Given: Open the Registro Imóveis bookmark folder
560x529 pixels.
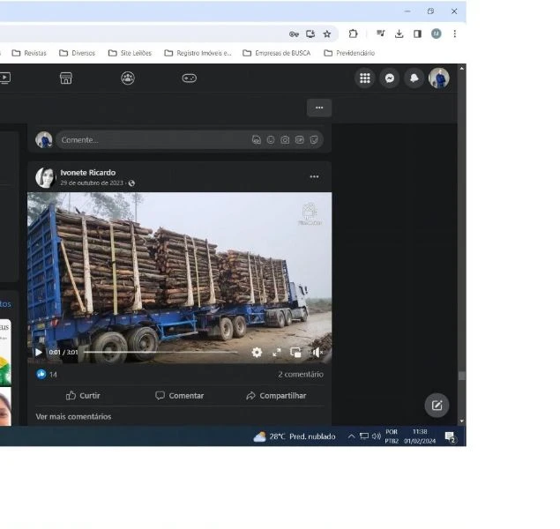Looking at the screenshot, I should pos(198,53).
